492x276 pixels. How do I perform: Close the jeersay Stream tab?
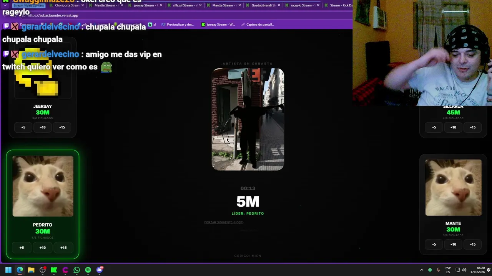pos(161,5)
